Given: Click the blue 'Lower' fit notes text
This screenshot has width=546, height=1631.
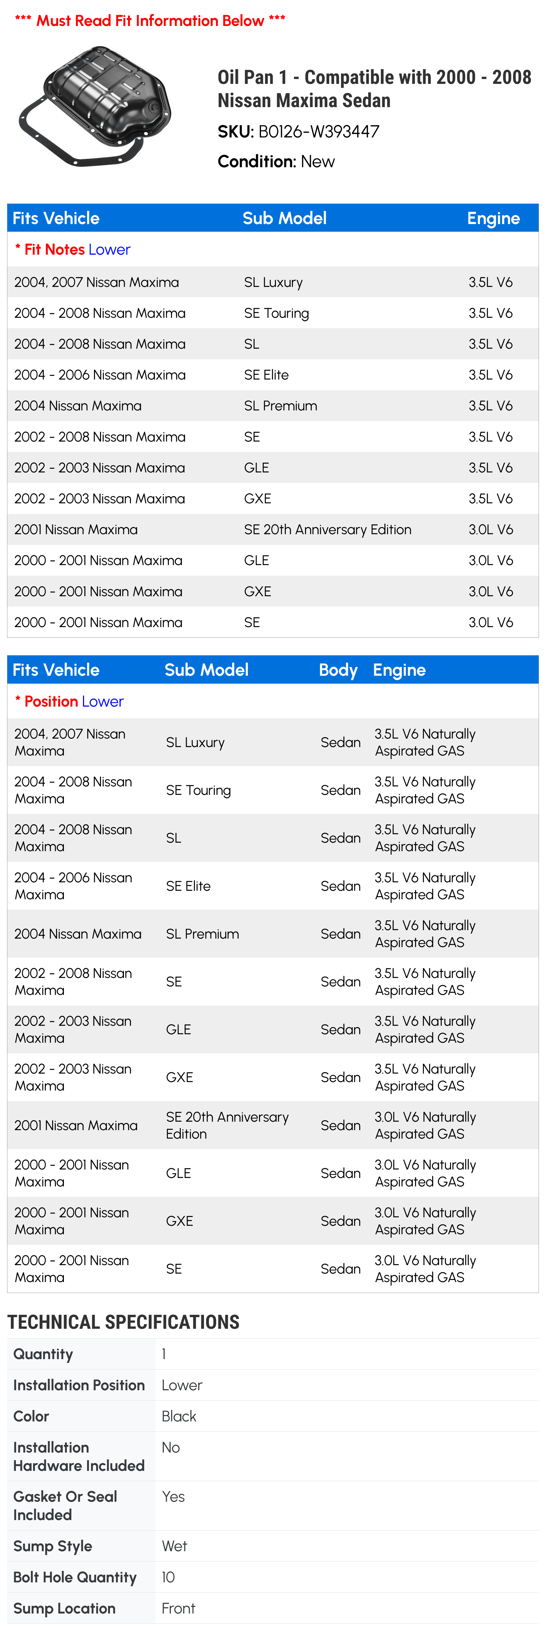Looking at the screenshot, I should pyautogui.click(x=109, y=249).
